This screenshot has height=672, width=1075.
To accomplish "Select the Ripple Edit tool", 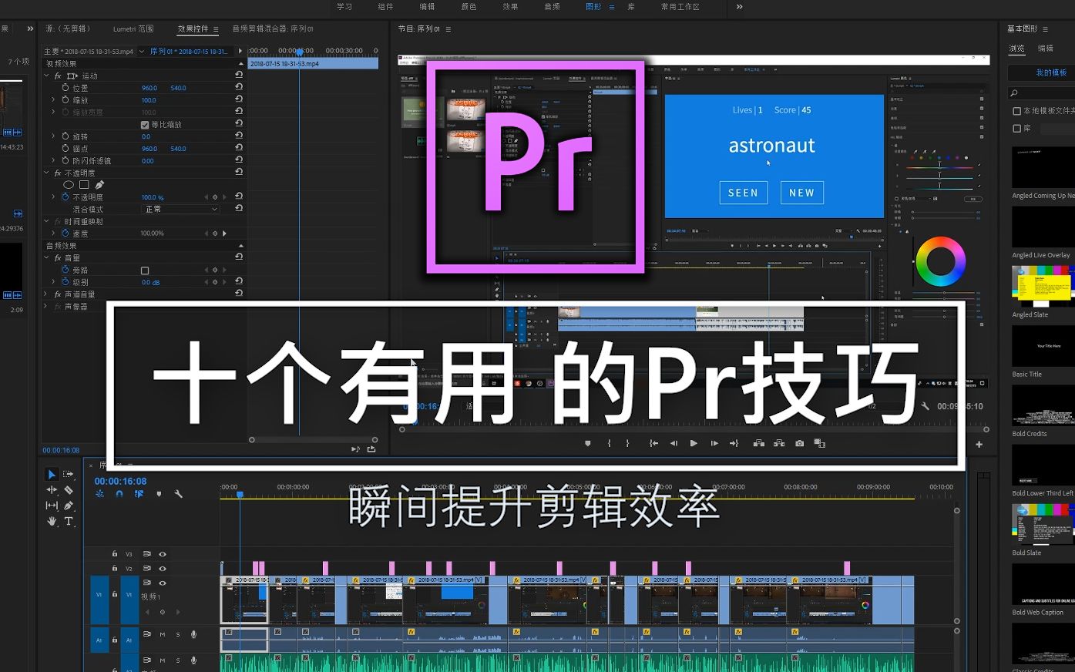I will click(52, 490).
